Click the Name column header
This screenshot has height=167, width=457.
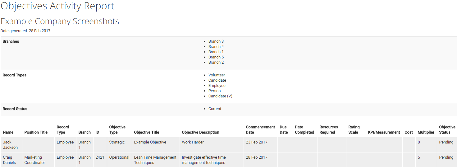(x=8, y=132)
